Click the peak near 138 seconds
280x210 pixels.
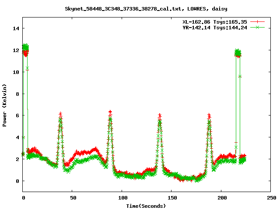click(x=160, y=115)
